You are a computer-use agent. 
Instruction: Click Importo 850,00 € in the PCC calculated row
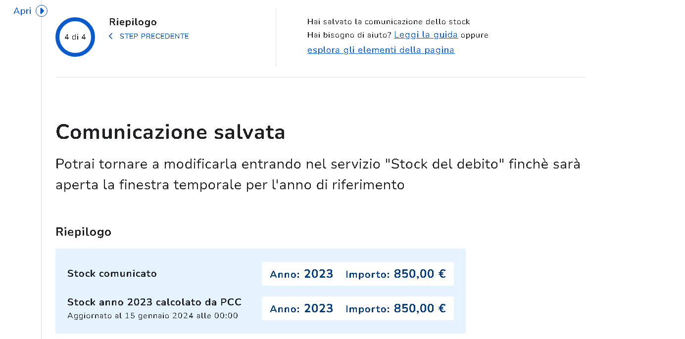point(395,308)
